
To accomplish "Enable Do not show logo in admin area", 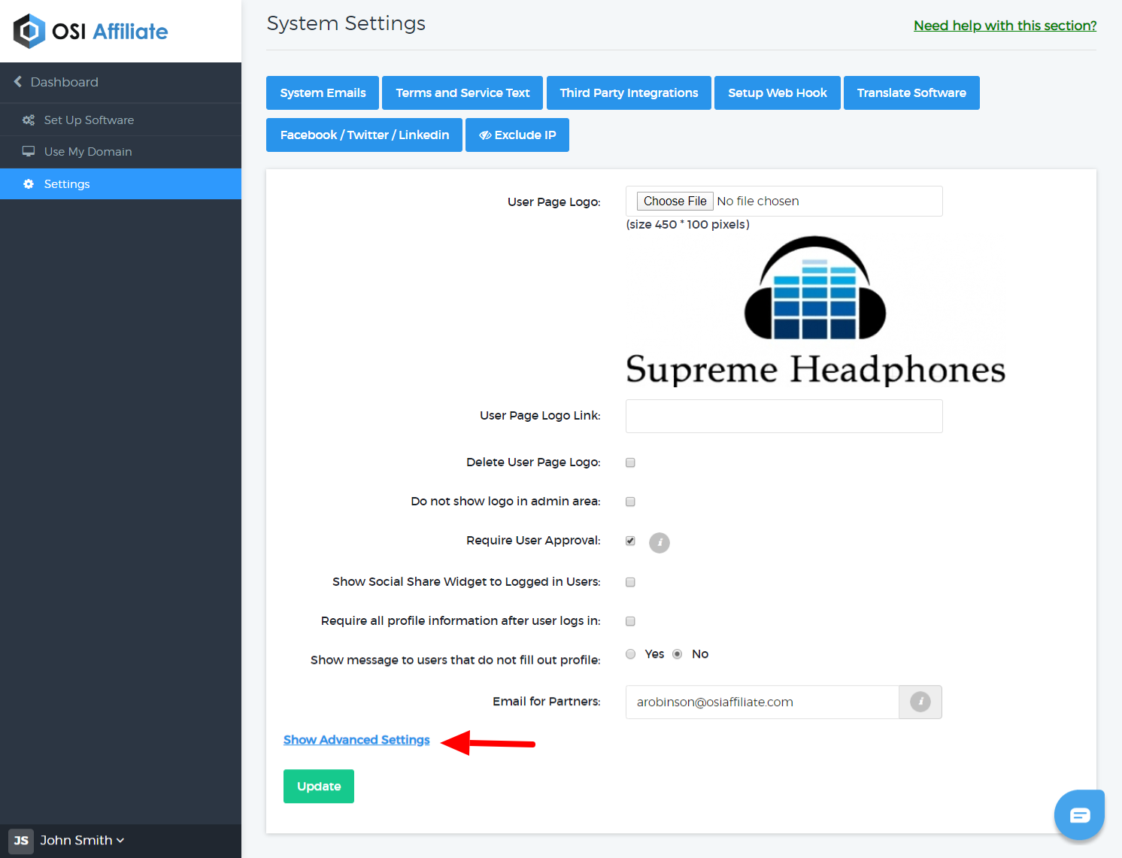I will [x=630, y=502].
